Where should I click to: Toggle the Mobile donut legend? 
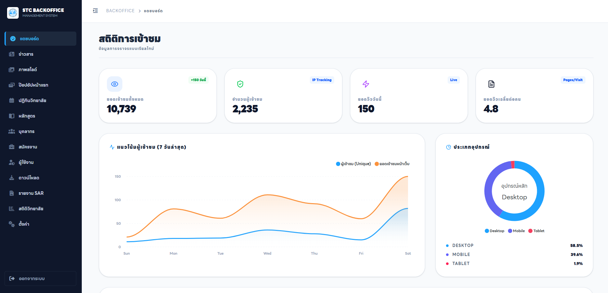(516, 231)
